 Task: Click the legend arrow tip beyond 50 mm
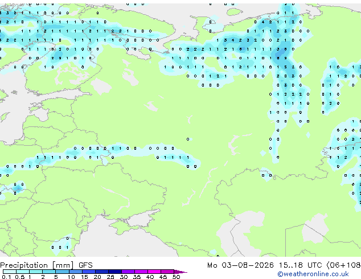point(180,272)
